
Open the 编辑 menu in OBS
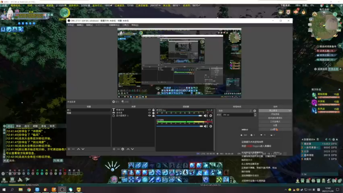[80, 25]
